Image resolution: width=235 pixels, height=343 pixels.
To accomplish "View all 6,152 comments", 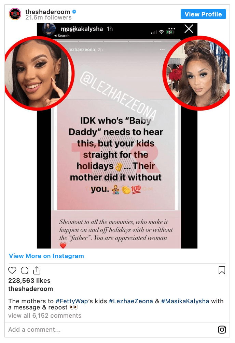I will coord(45,315).
